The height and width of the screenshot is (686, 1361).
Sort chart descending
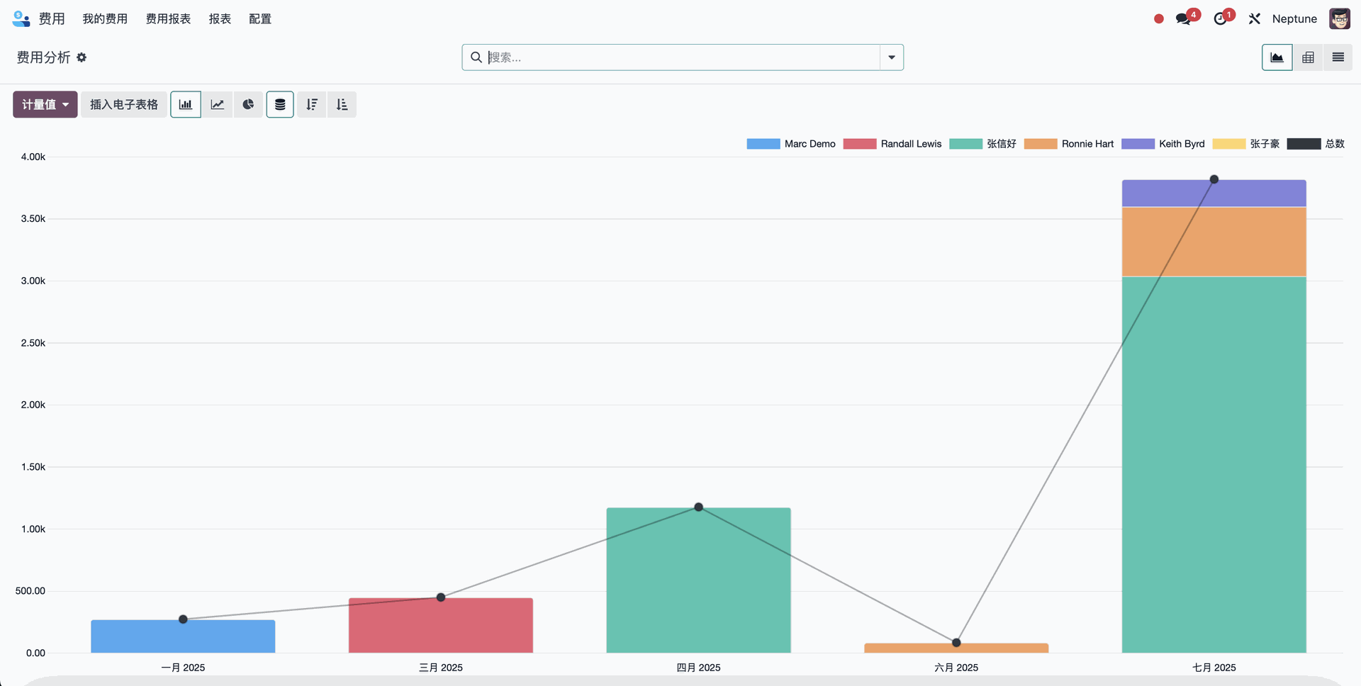click(x=312, y=104)
